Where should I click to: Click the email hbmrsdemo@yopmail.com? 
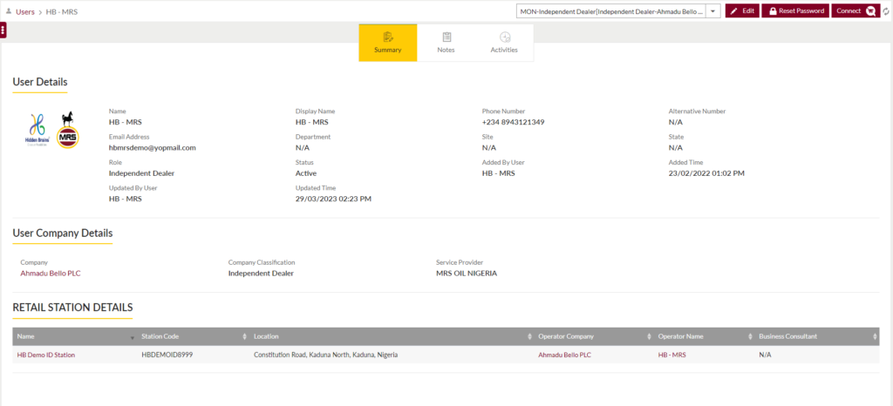click(152, 147)
